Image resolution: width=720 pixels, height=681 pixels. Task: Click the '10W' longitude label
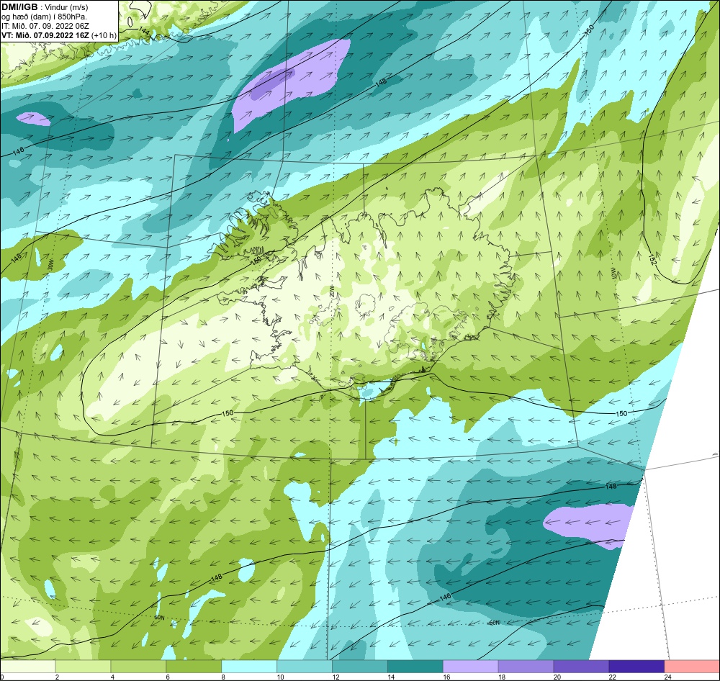(x=613, y=274)
